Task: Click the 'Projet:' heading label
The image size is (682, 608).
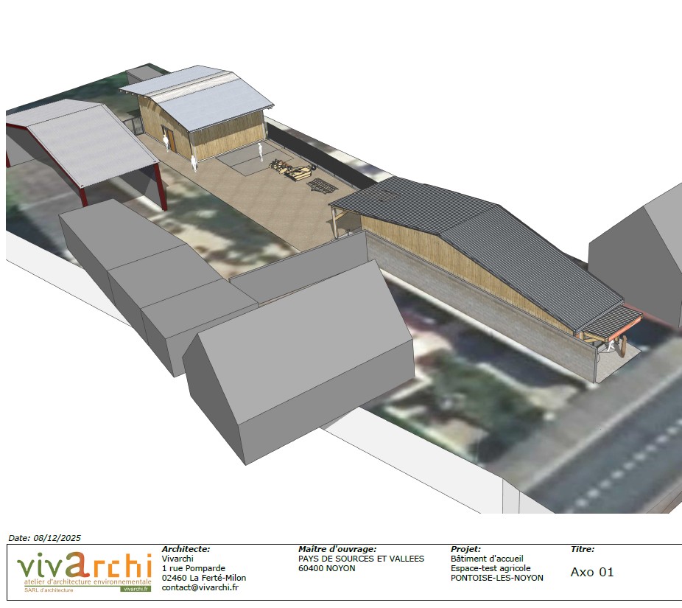Action: 465,549
